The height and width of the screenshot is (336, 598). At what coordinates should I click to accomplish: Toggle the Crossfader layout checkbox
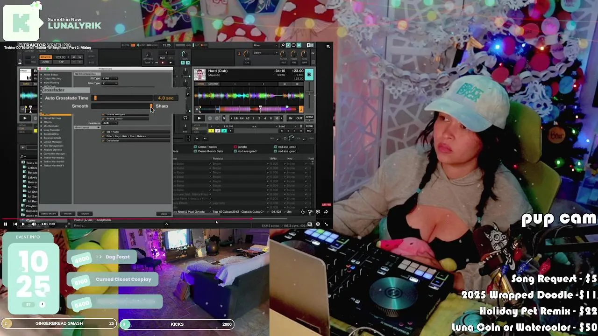pos(103,140)
